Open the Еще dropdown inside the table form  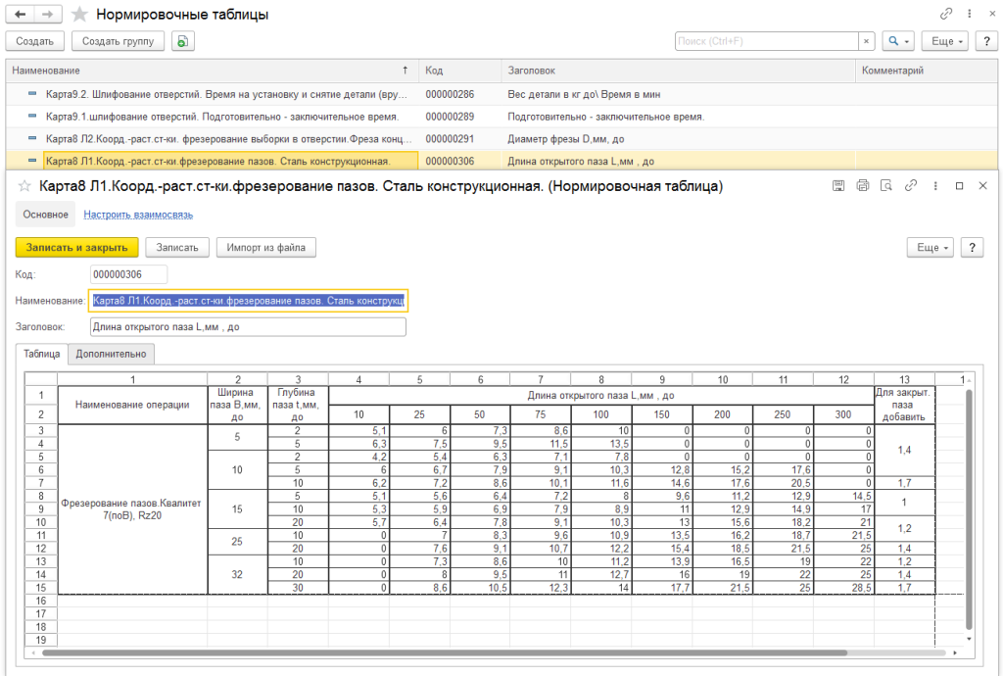(931, 247)
